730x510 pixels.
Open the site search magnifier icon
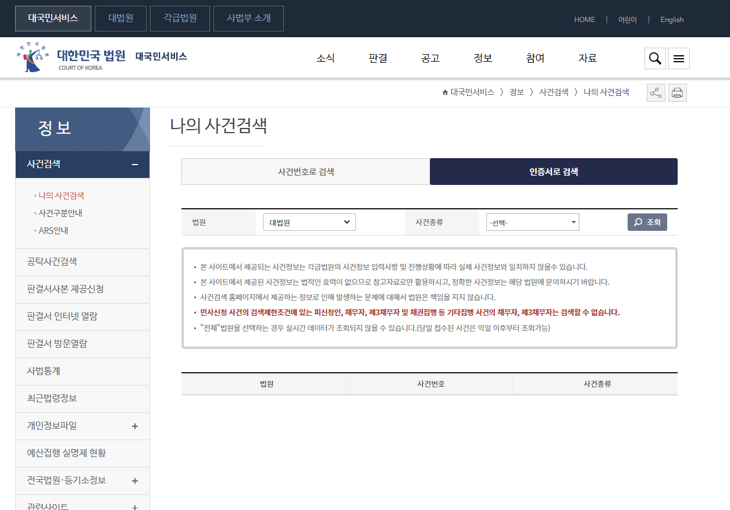coord(654,58)
